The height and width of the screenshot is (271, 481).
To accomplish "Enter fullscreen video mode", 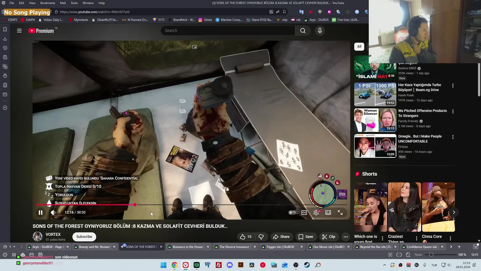I will [340, 212].
